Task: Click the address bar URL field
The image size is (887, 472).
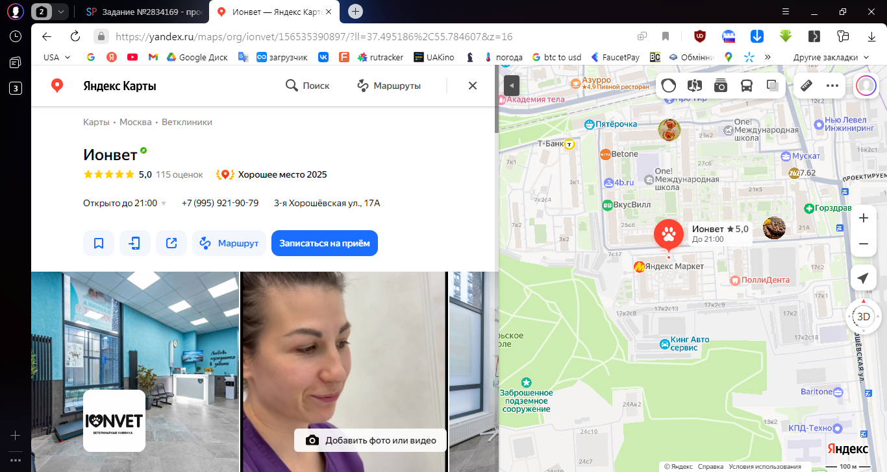Action: click(x=364, y=36)
